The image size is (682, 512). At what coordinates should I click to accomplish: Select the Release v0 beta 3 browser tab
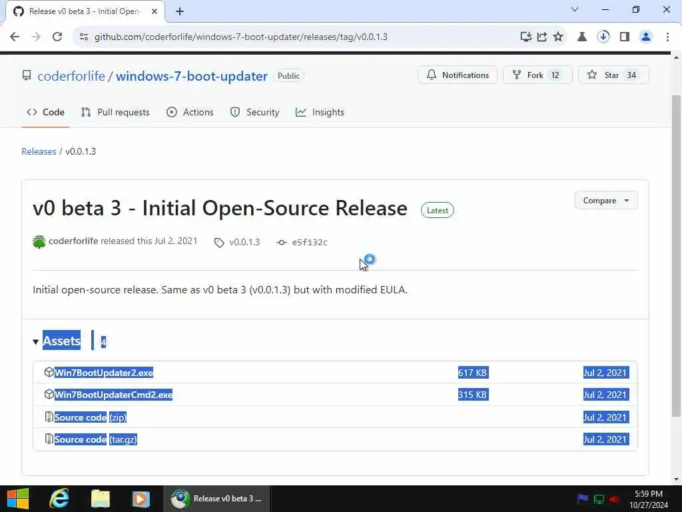85,11
